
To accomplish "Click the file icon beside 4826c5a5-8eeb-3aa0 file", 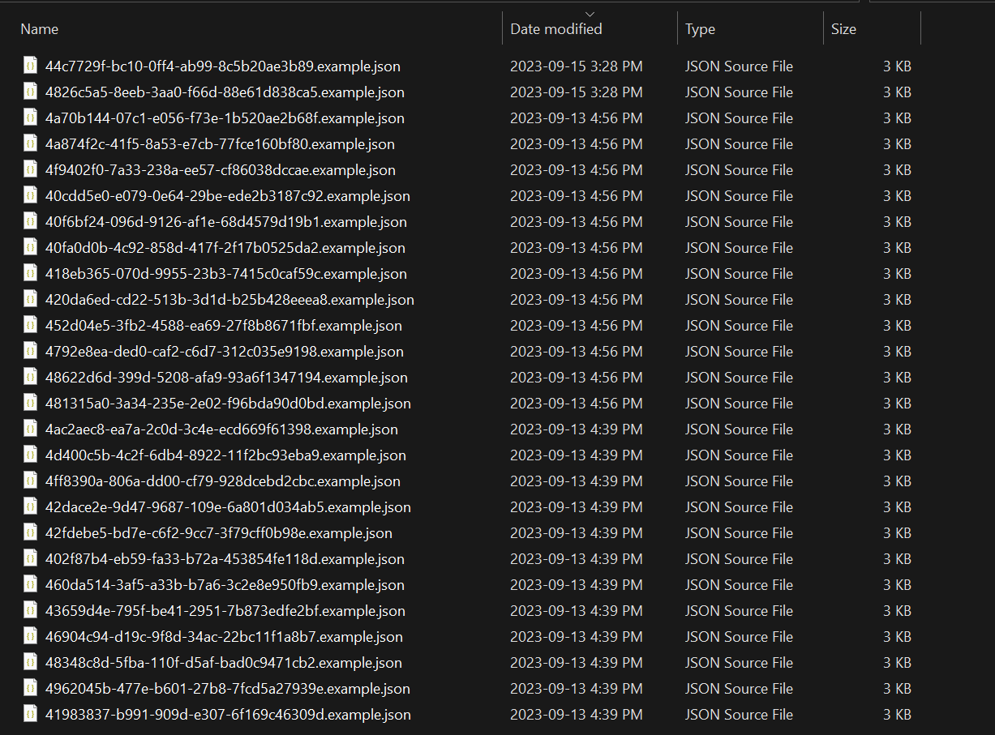I will pyautogui.click(x=30, y=92).
